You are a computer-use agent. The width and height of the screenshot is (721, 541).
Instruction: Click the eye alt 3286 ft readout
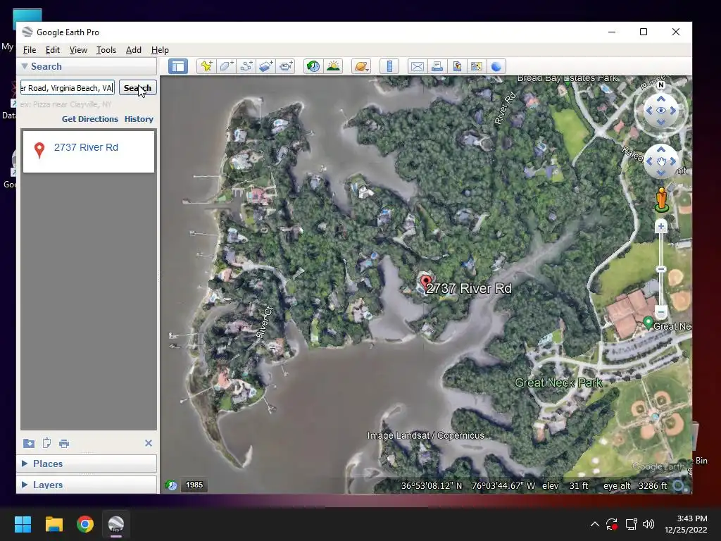634,486
